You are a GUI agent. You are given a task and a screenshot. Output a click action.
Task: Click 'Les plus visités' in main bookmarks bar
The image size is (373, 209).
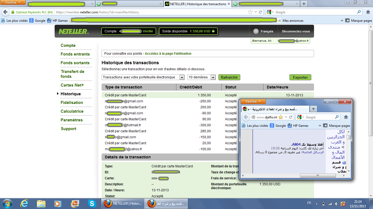(14, 20)
